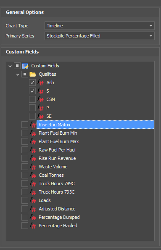Click the Qualities yellow folder icon
Image resolution: width=161 pixels, height=250 pixels.
pyautogui.click(x=33, y=74)
